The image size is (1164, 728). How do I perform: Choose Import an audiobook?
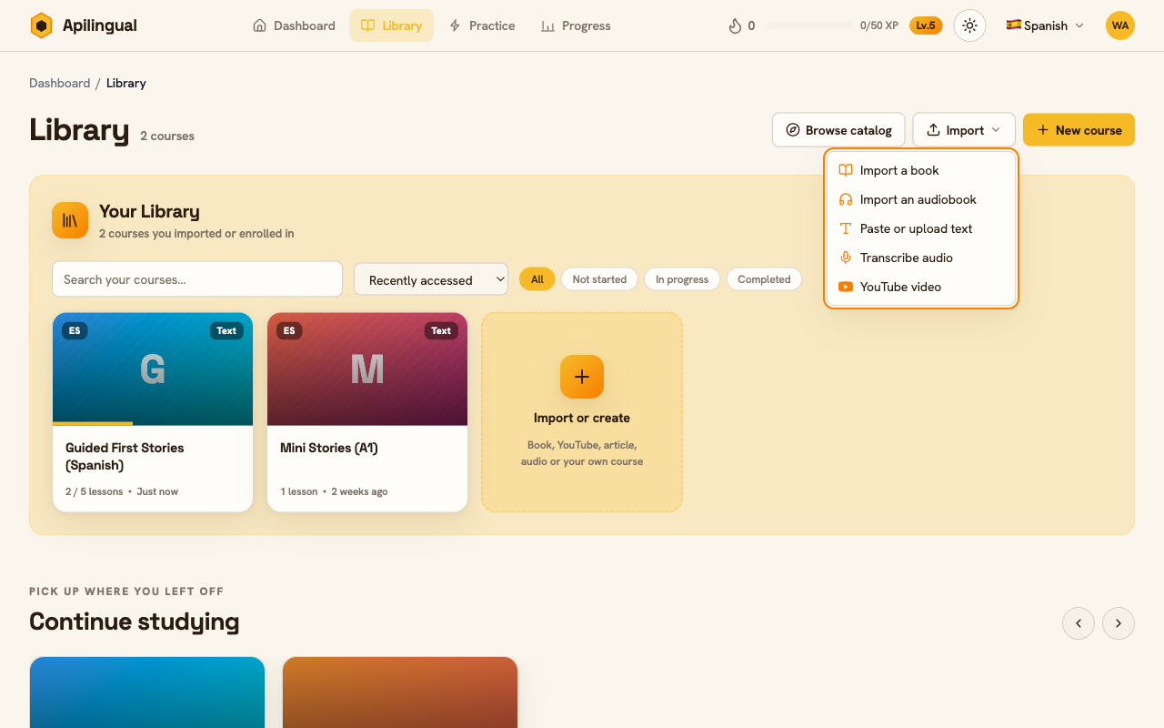pyautogui.click(x=921, y=199)
